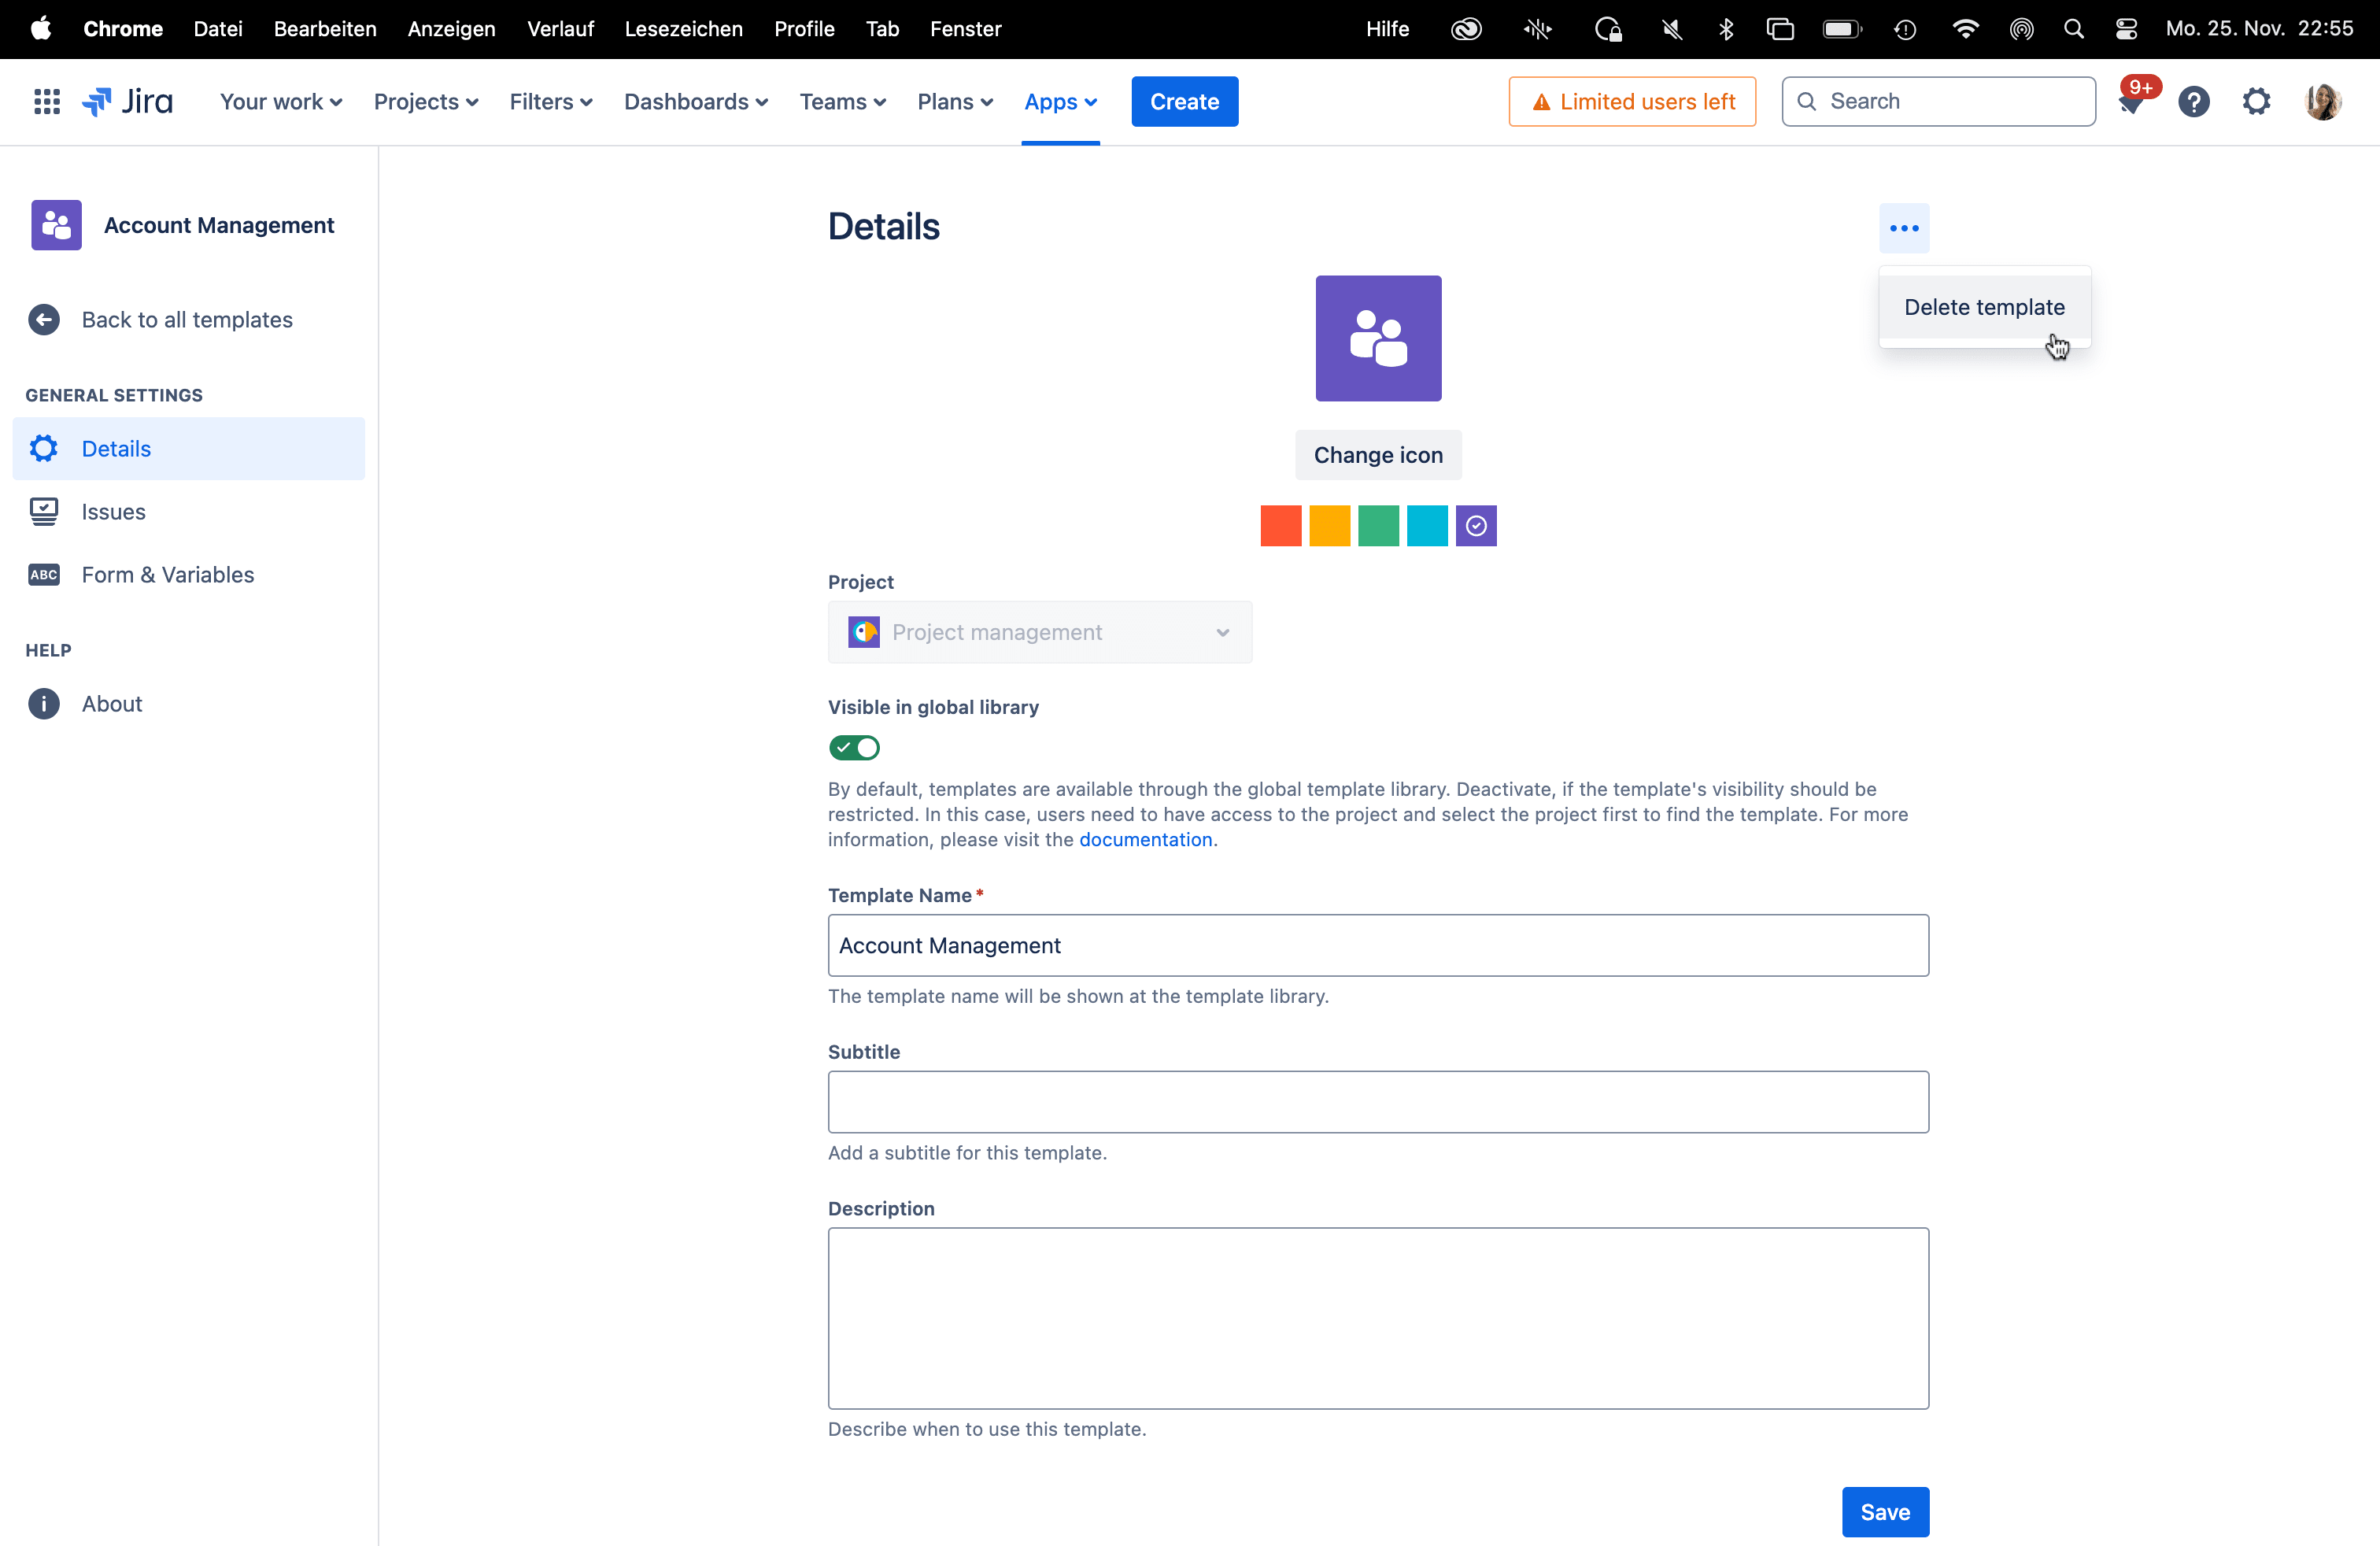Click the Change icon button
The width and height of the screenshot is (2380, 1546).
click(1378, 455)
